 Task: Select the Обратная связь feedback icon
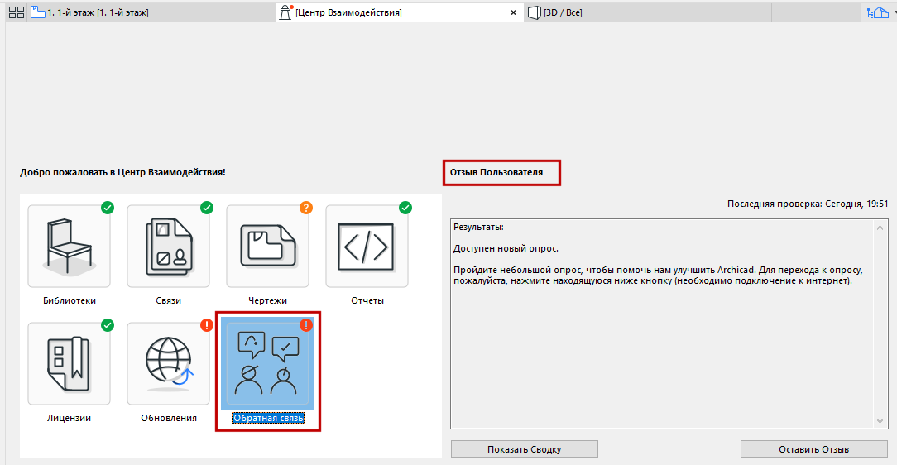click(x=268, y=364)
